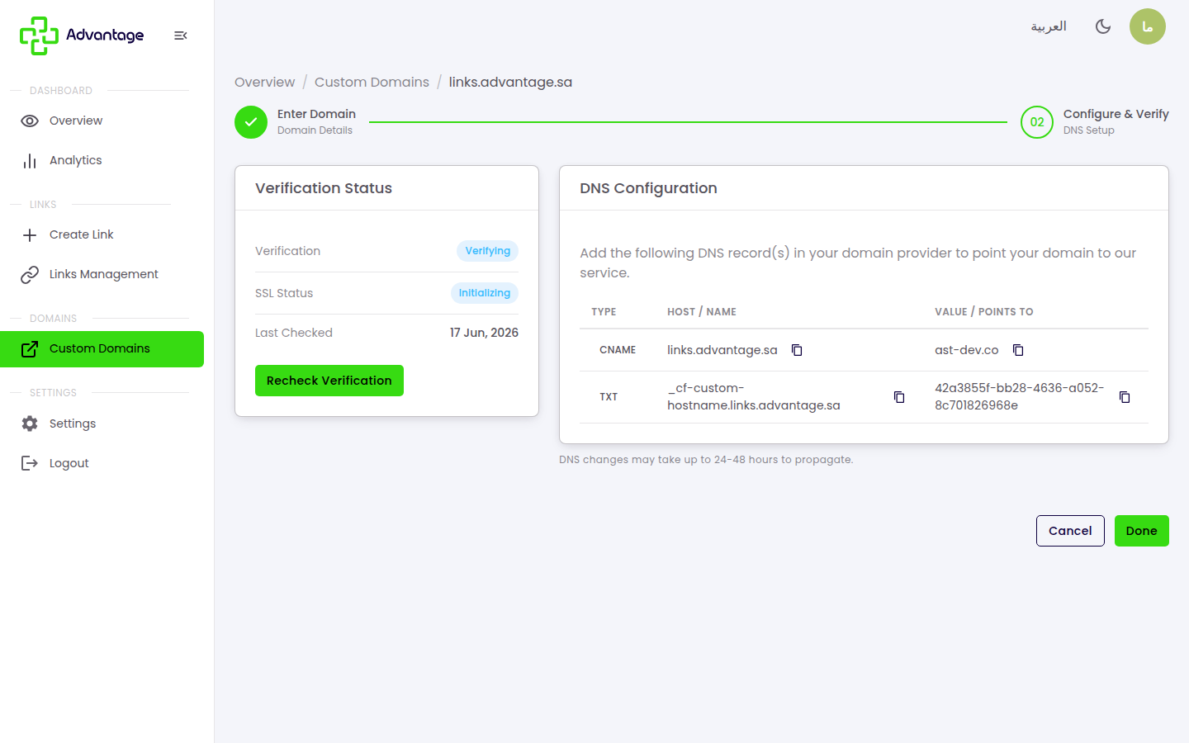
Task: Click Logout in the sidebar
Action: [102, 463]
